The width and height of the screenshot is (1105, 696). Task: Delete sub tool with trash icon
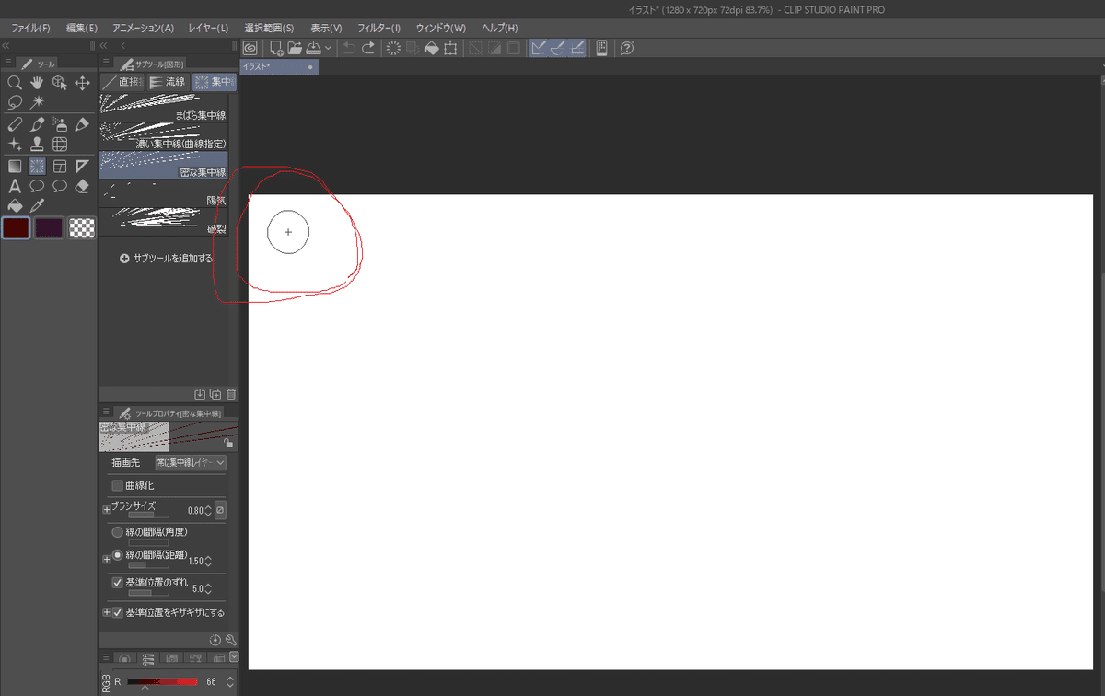pos(231,394)
